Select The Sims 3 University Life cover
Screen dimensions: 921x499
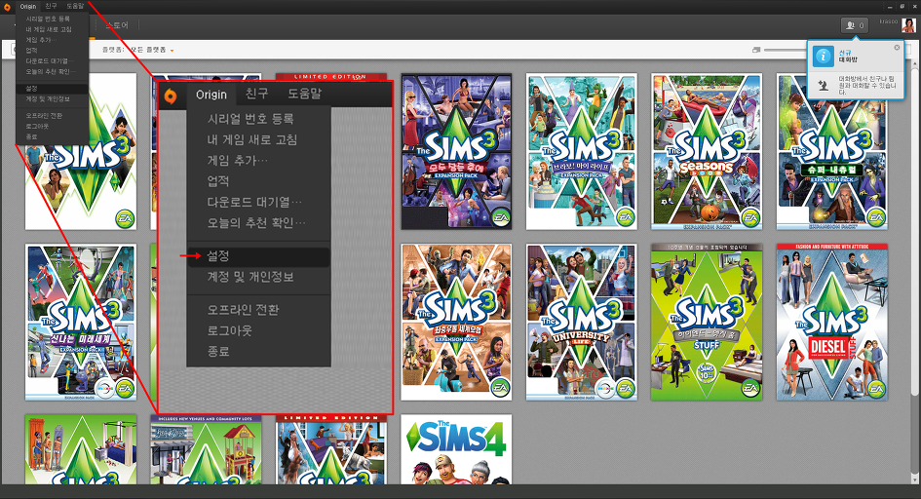click(582, 323)
